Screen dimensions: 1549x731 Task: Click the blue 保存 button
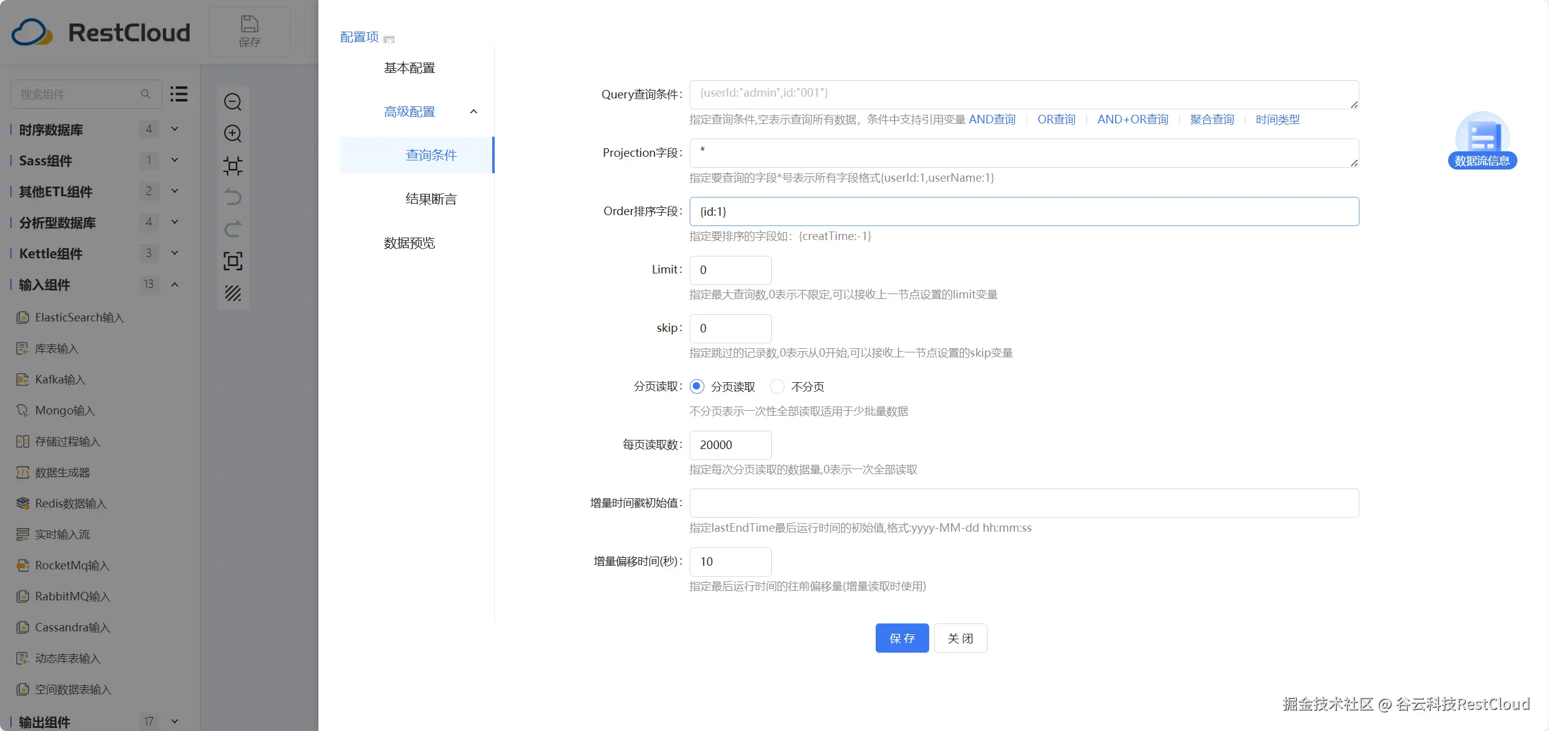[902, 638]
